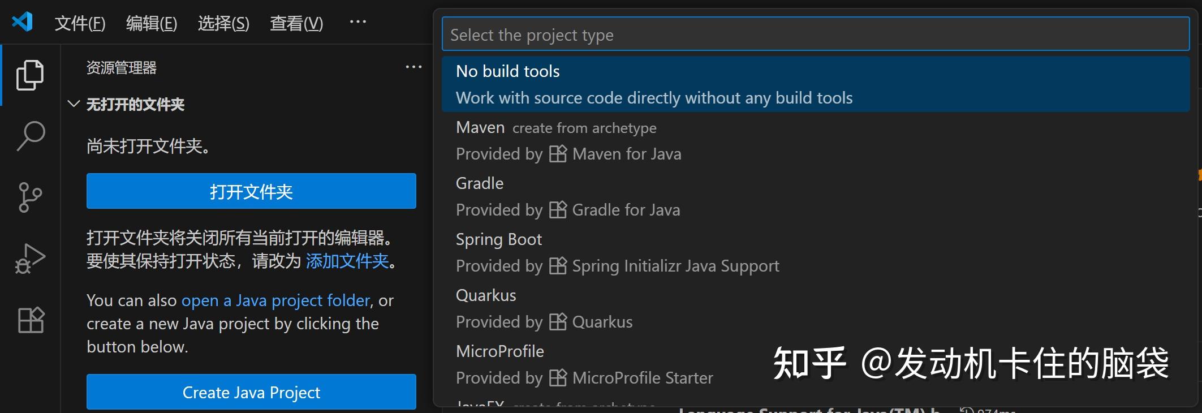
Task: Open the Source Control view icon
Action: pyautogui.click(x=30, y=197)
